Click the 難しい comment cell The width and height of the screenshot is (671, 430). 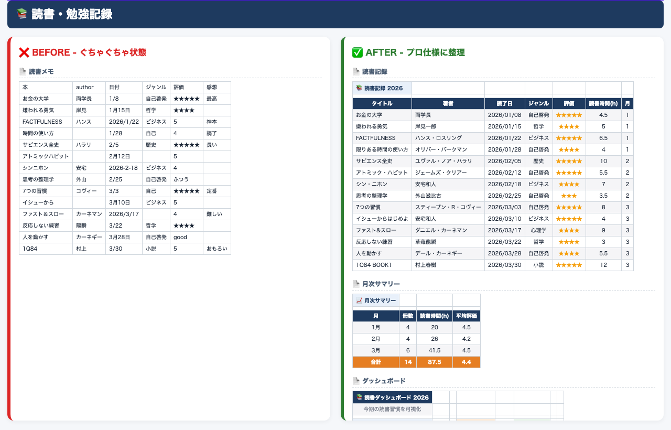217,214
